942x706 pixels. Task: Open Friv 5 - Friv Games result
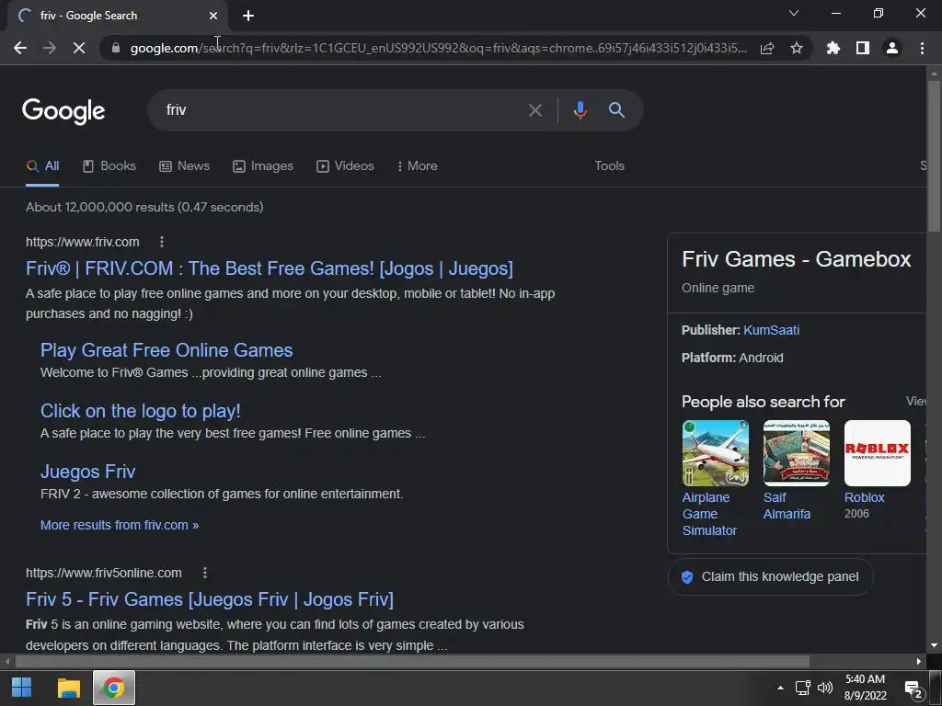tap(210, 599)
